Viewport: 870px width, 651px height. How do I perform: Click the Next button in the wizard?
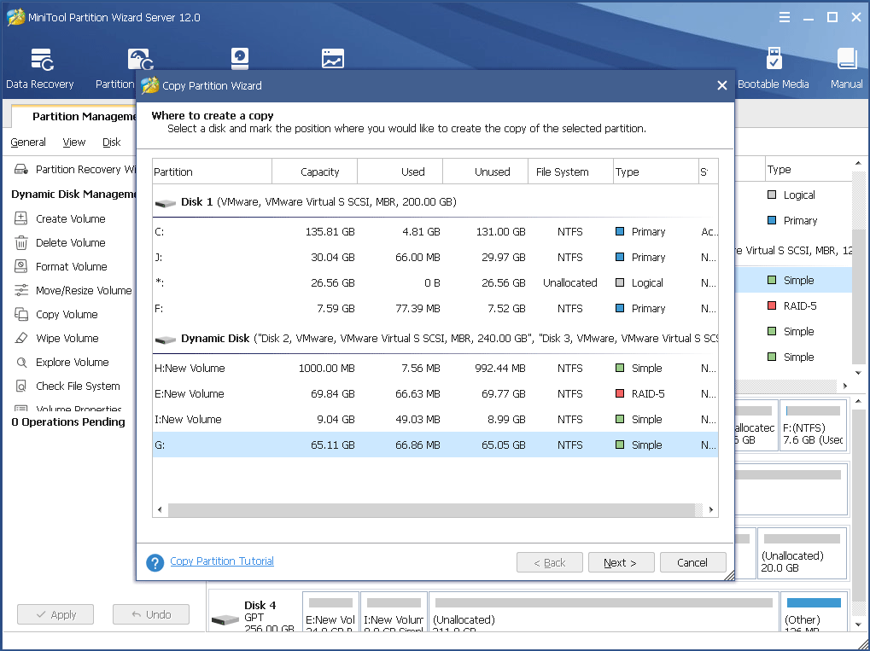[621, 562]
